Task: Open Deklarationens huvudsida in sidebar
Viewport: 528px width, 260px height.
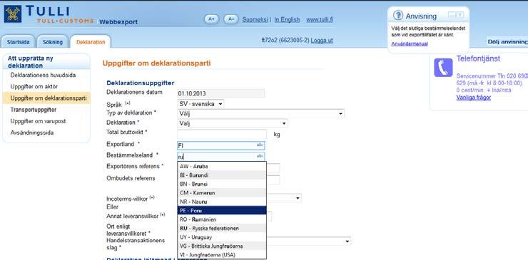Action: pyautogui.click(x=43, y=75)
